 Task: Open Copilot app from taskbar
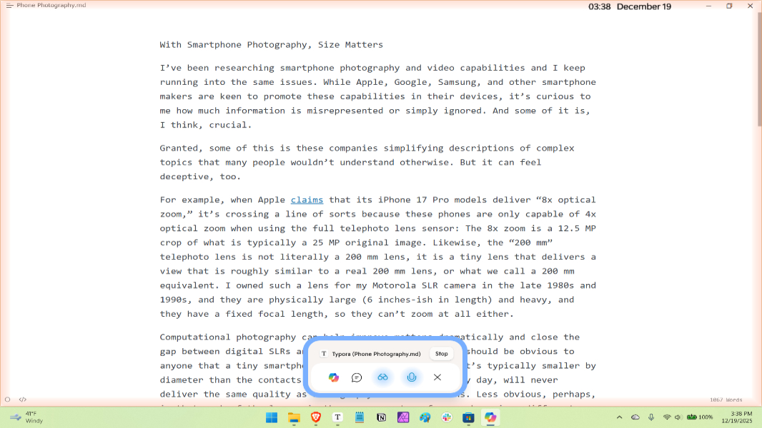click(x=490, y=417)
